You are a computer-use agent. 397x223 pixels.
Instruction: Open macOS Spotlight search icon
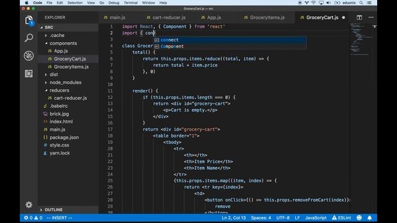pos(361,2)
